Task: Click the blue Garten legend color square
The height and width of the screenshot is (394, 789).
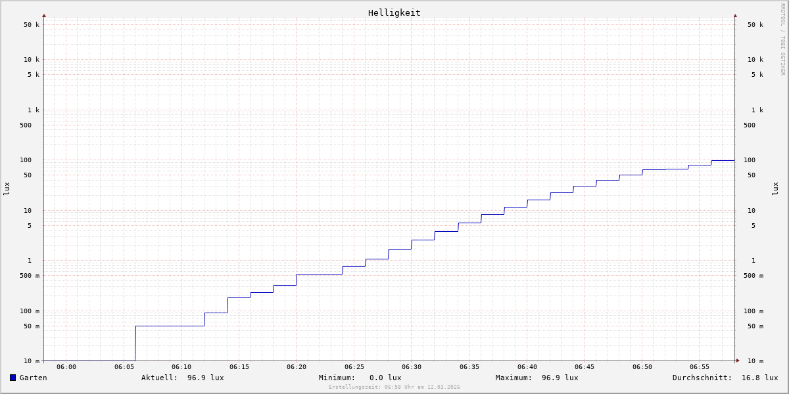Action: (12, 378)
